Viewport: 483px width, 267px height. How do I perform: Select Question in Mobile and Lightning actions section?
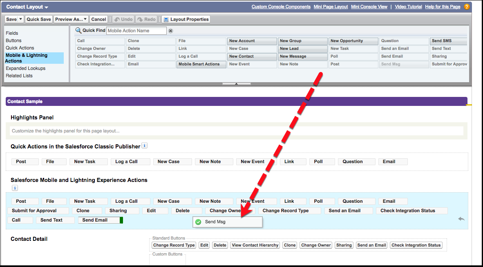[x=357, y=201]
